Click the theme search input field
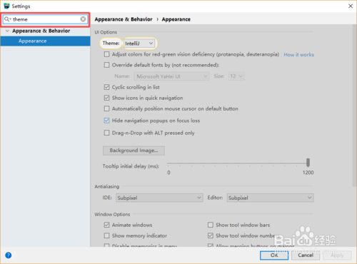 [45, 19]
